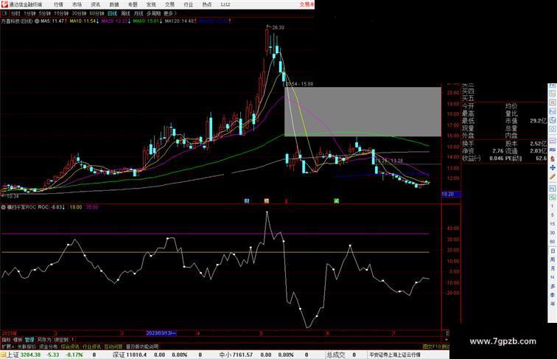The height and width of the screenshot is (359, 557).
Task: Open the 资讯 menu
Action: pos(96,4)
